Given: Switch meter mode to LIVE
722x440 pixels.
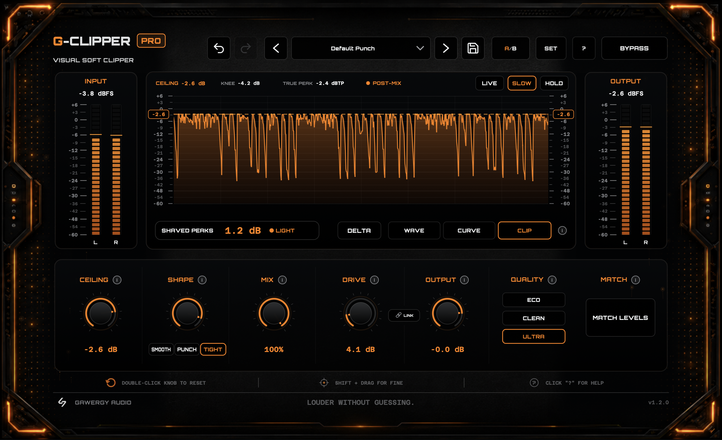Looking at the screenshot, I should point(489,83).
